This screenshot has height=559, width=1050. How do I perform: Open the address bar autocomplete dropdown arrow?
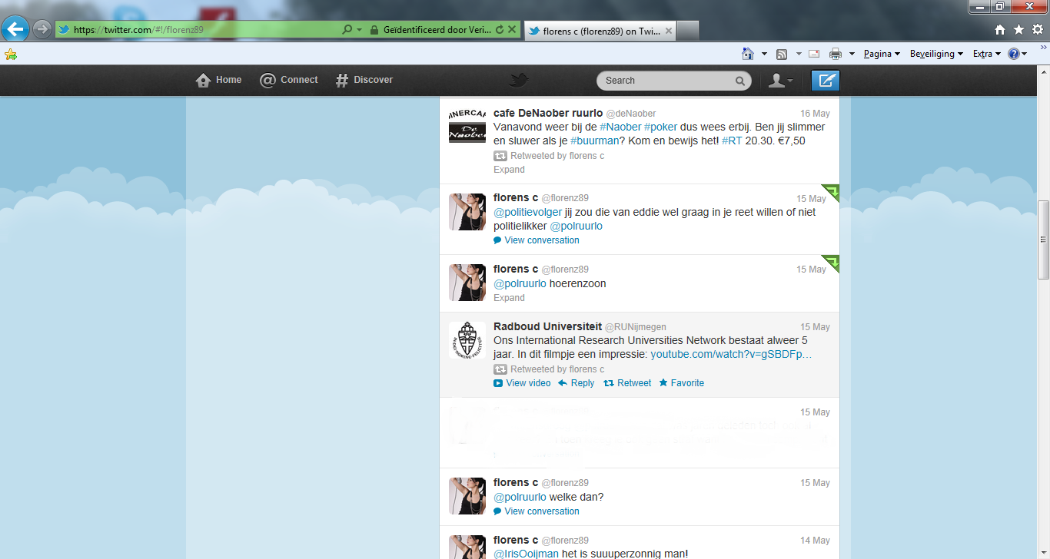(x=359, y=30)
